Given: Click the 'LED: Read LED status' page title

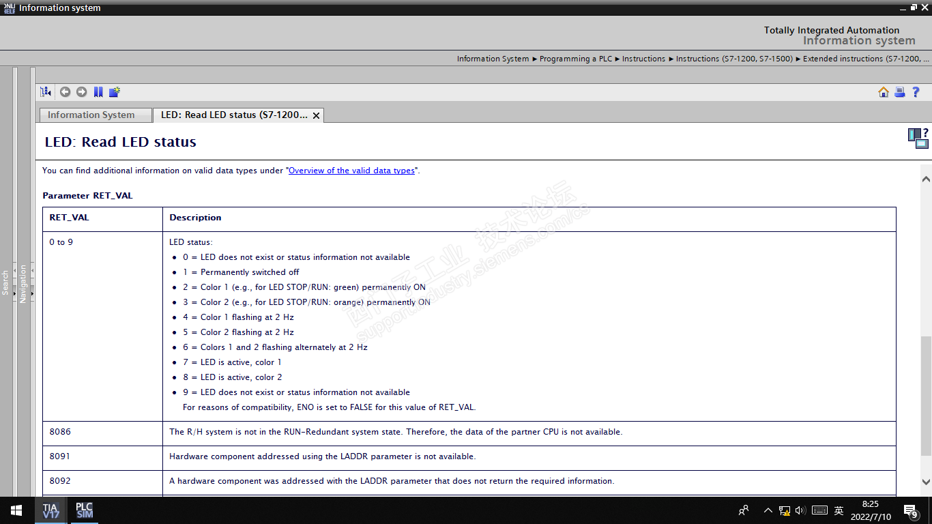Looking at the screenshot, I should [121, 142].
